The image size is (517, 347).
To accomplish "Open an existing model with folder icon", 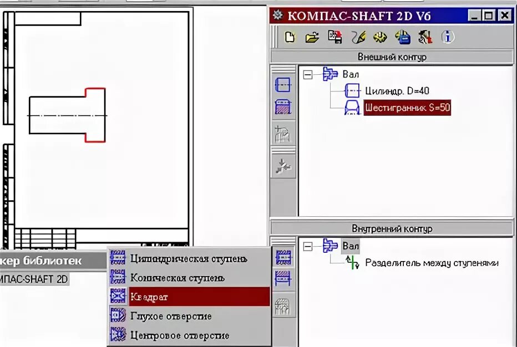I will [x=312, y=37].
